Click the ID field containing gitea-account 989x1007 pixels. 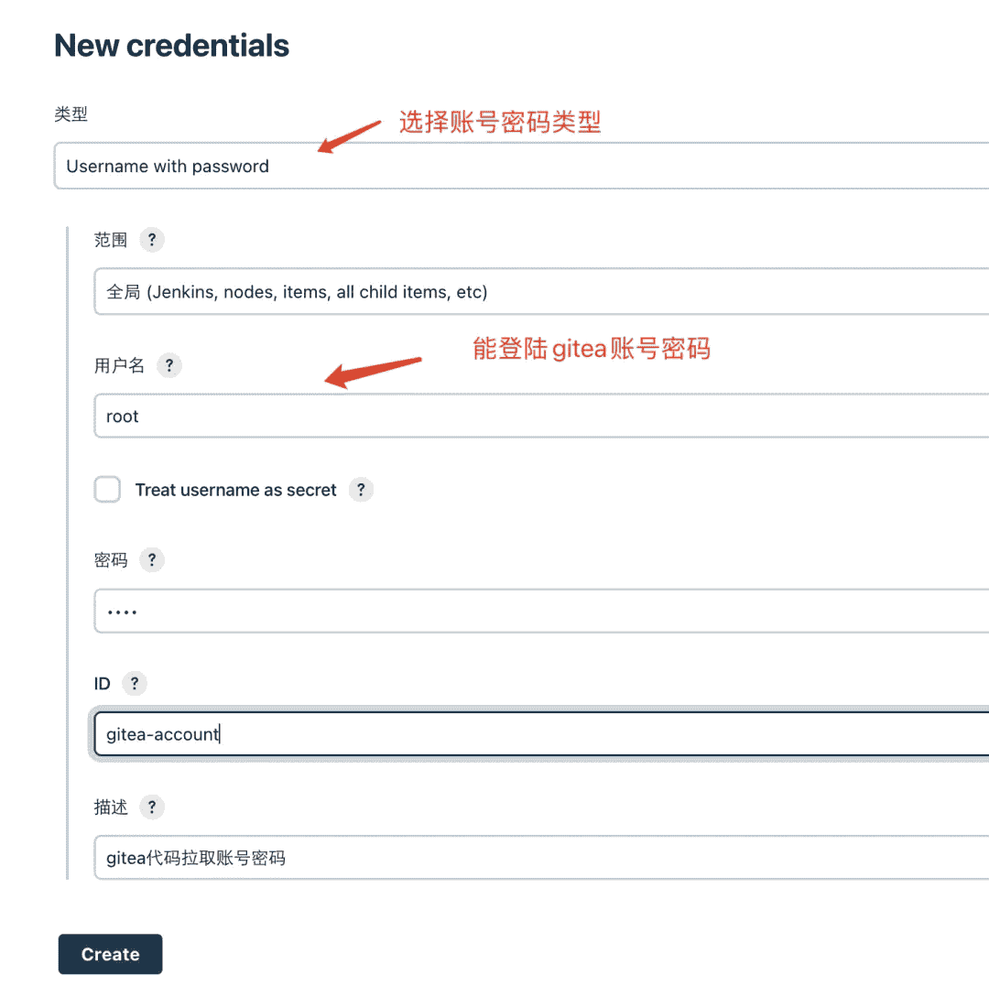pyautogui.click(x=540, y=734)
